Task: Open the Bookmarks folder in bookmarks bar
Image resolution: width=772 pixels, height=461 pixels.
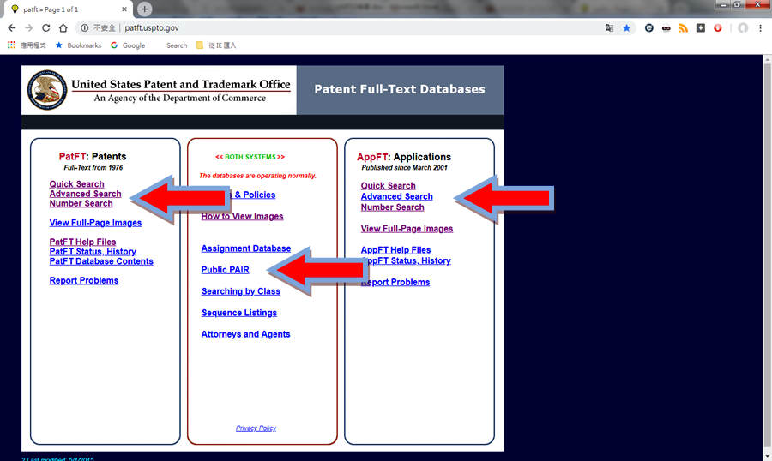Action: (x=78, y=45)
